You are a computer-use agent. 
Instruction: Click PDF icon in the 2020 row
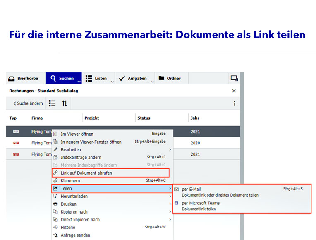[16, 143]
